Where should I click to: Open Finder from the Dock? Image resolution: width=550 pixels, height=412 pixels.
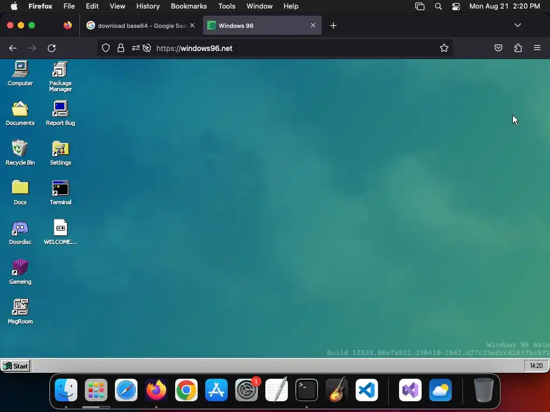pyautogui.click(x=66, y=390)
